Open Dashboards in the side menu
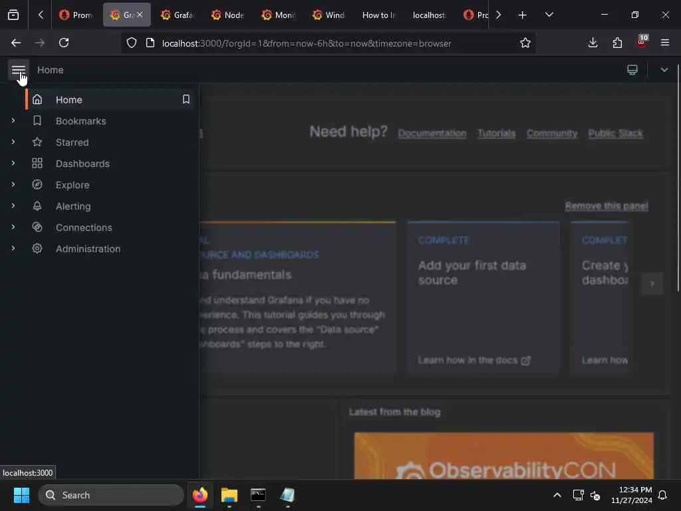The width and height of the screenshot is (681, 511). [82, 164]
